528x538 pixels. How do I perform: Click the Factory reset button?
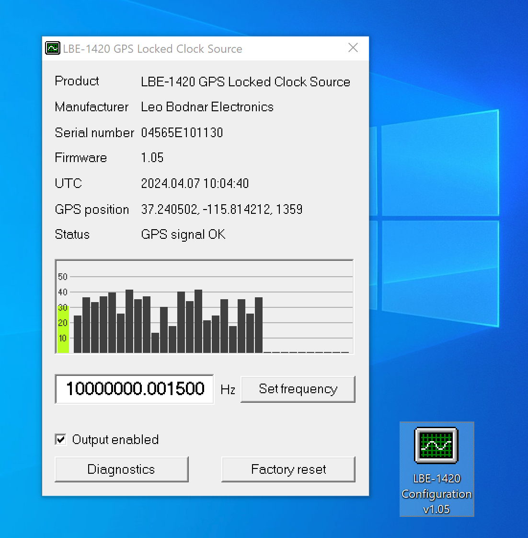288,469
